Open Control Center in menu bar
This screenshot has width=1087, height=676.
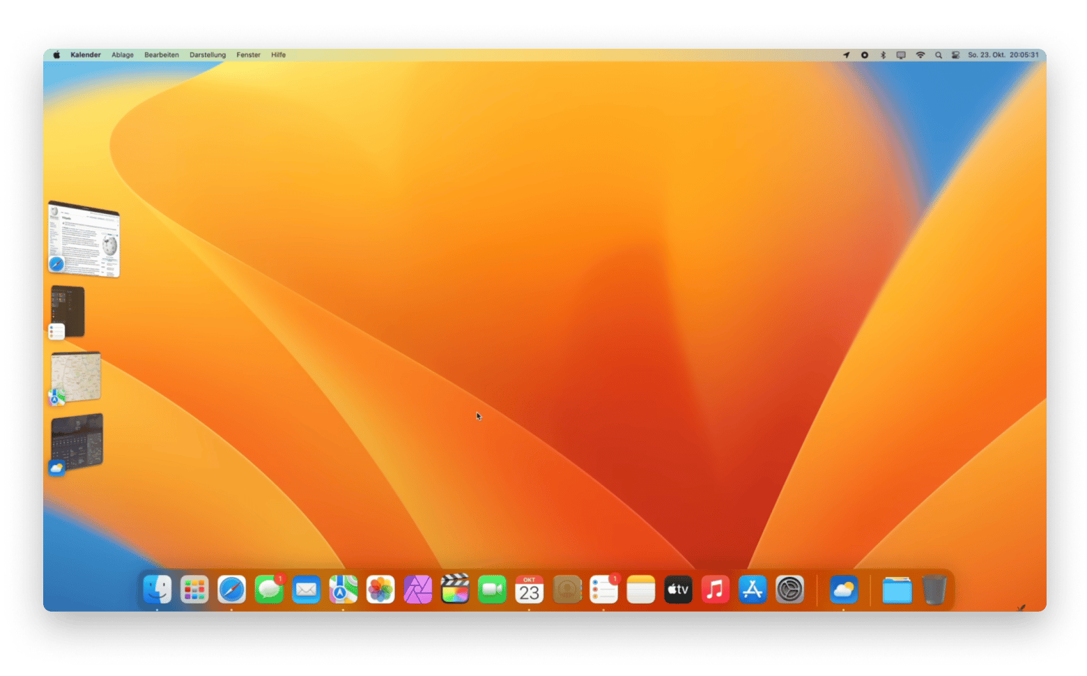tap(956, 55)
